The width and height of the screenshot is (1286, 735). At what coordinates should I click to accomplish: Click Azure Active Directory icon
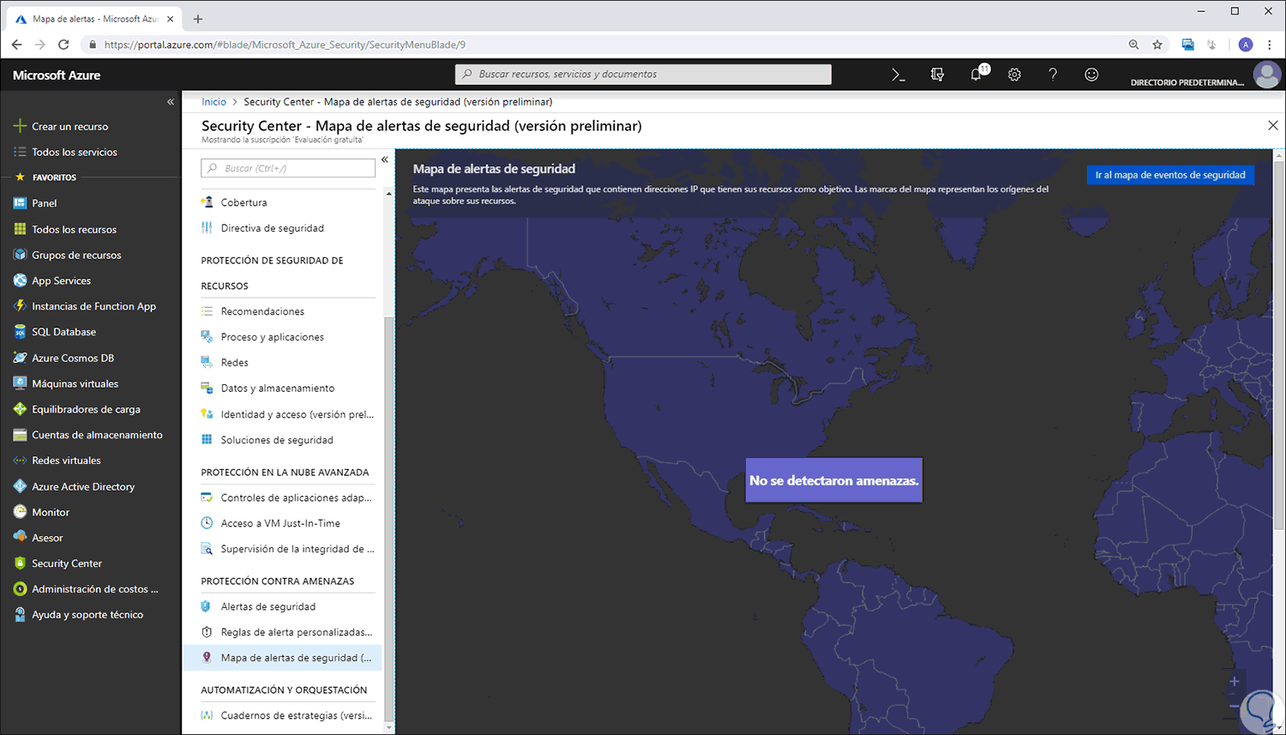(x=20, y=486)
